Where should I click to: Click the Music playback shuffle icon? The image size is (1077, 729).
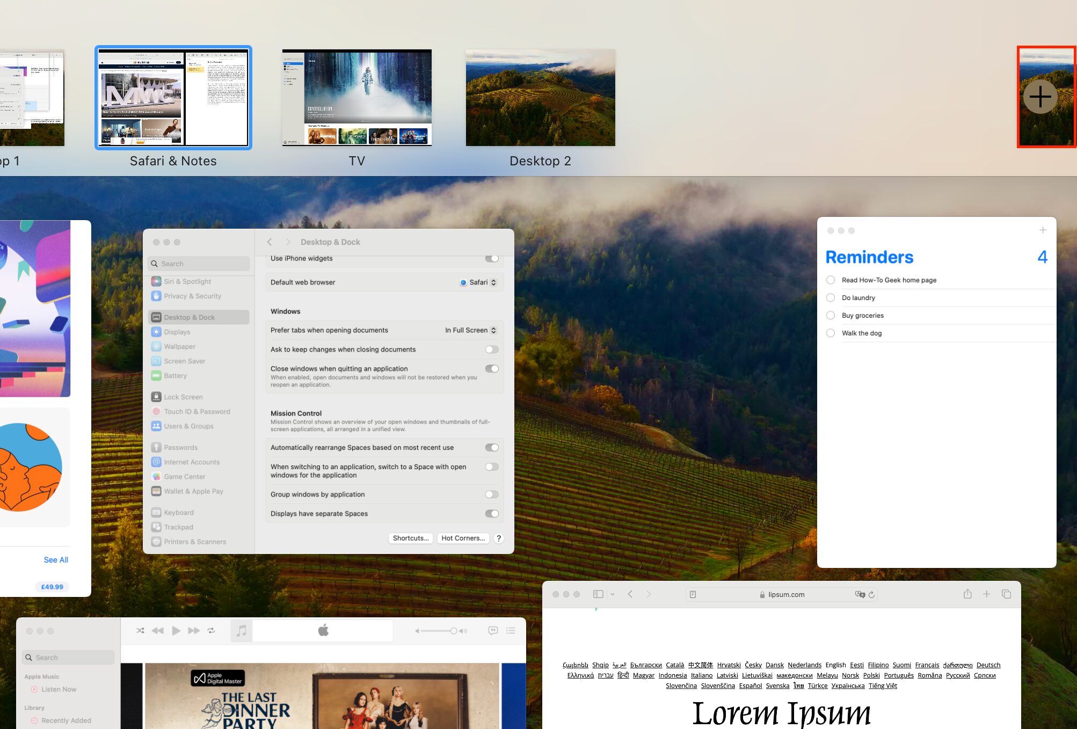coord(140,630)
